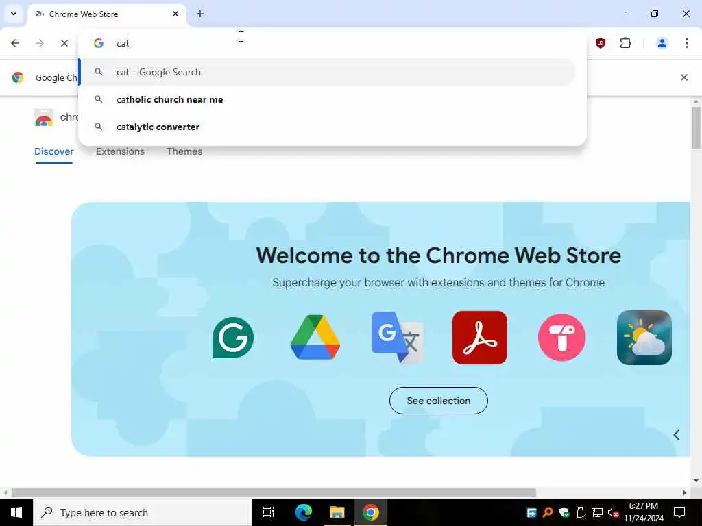Dismiss the Google Chrome banner
Screen dimensions: 702x526
click(x=684, y=77)
